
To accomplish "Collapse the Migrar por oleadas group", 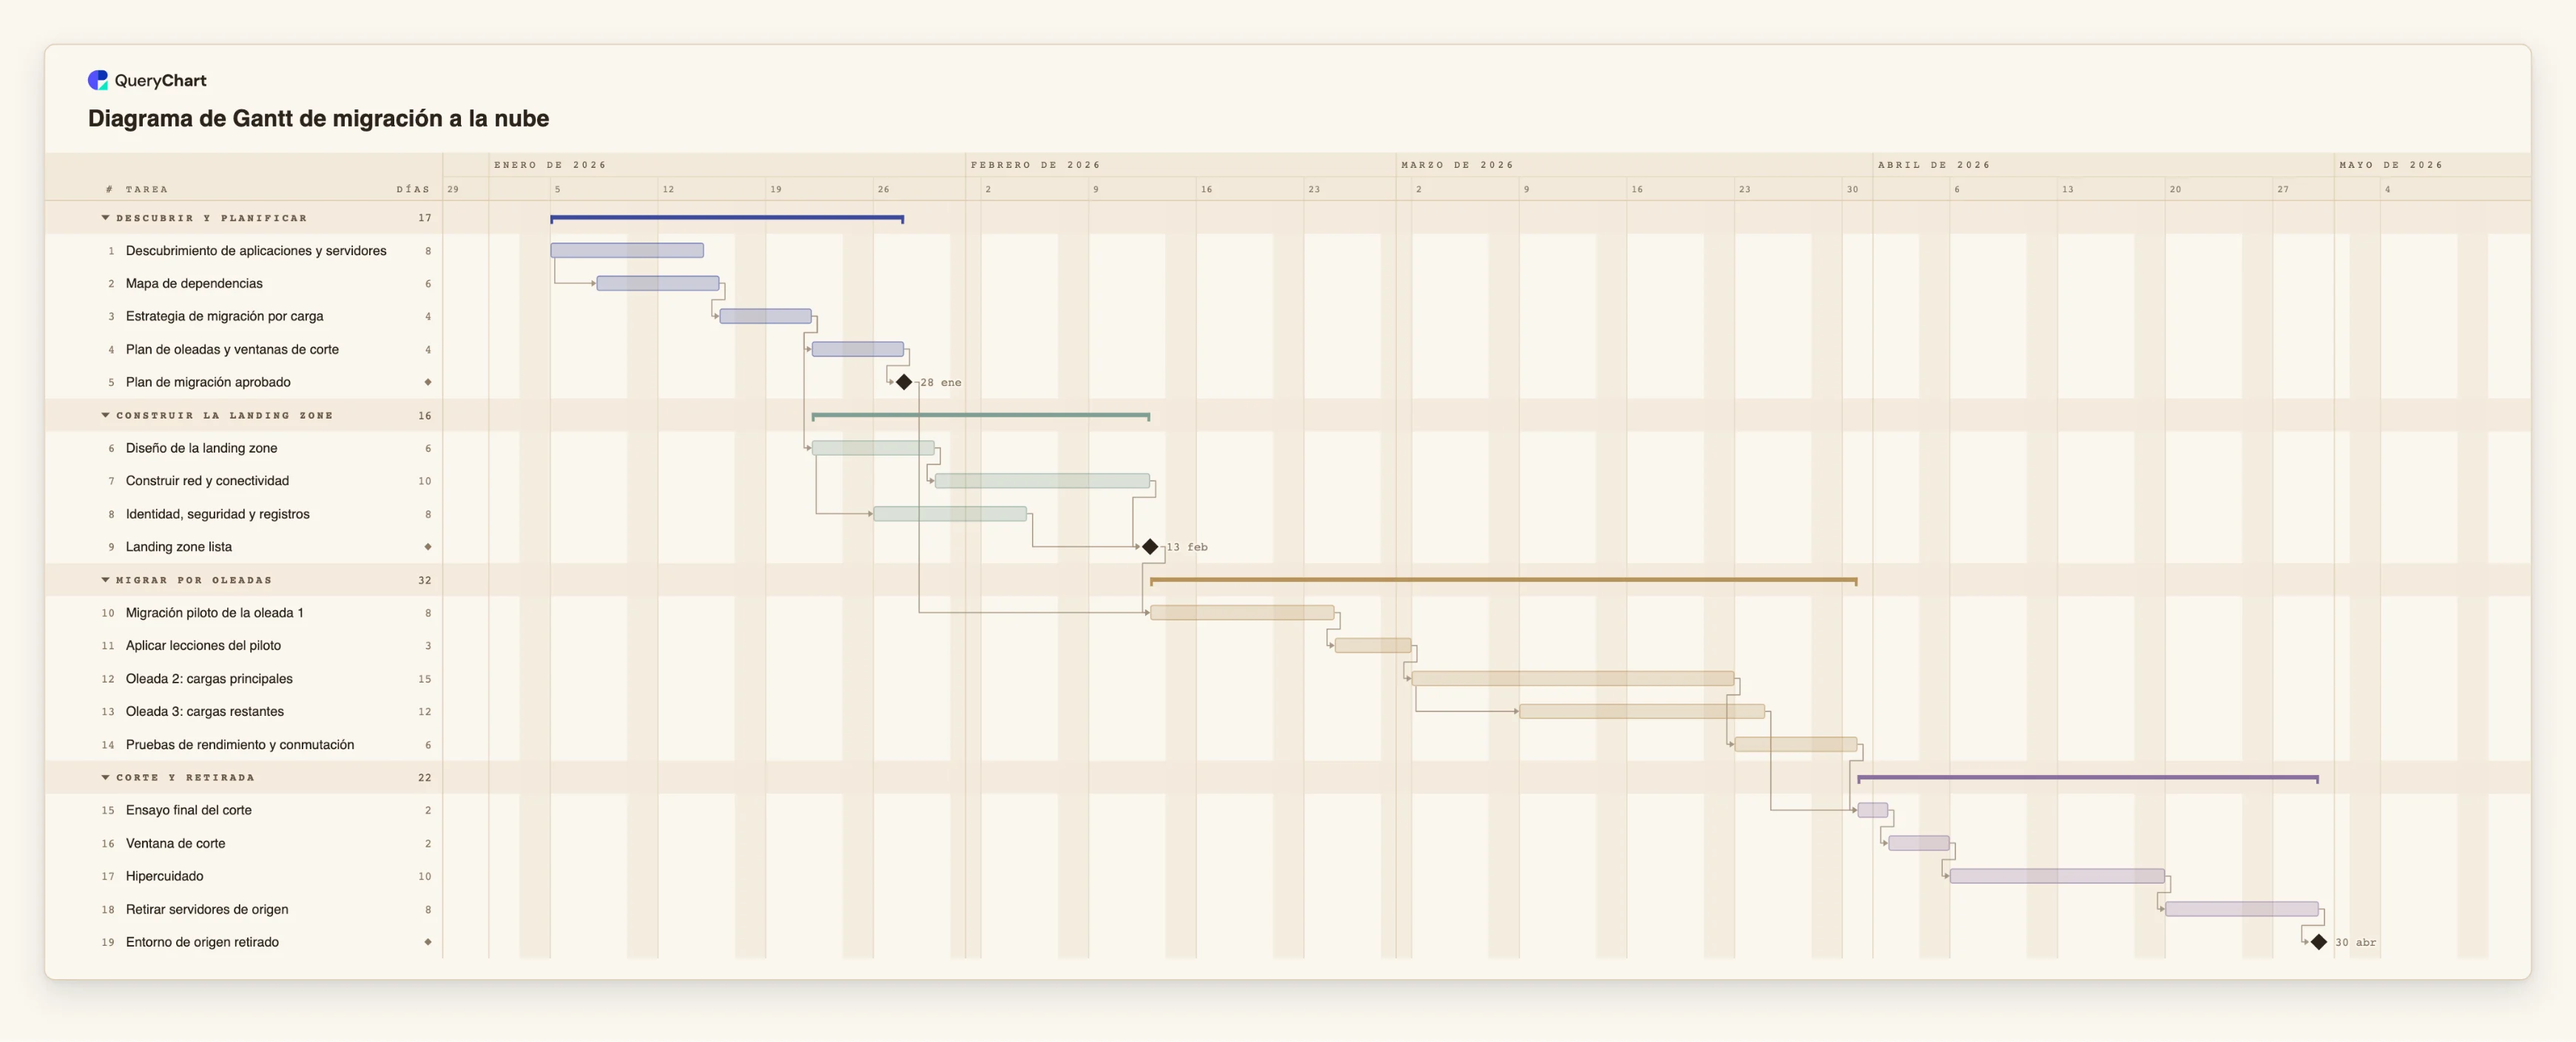I will [105, 580].
